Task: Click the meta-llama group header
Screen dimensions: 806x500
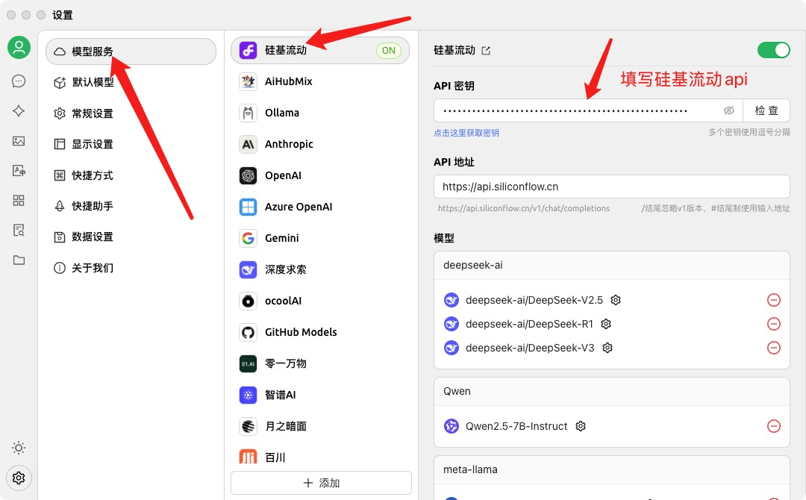Action: pyautogui.click(x=612, y=469)
